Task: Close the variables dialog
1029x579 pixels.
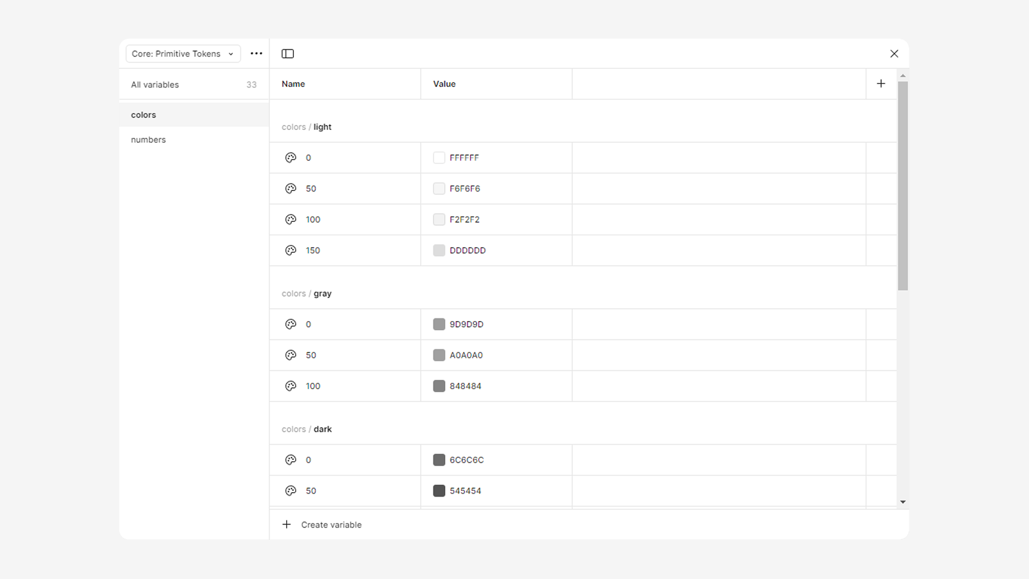Action: coord(894,54)
